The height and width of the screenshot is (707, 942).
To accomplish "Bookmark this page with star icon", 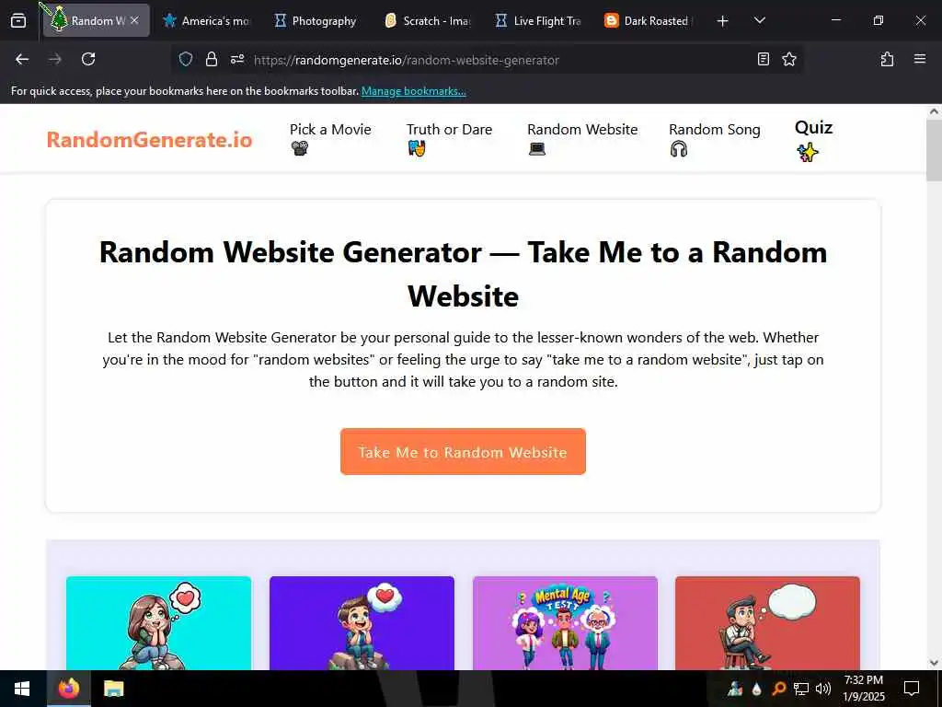I will click(x=788, y=59).
